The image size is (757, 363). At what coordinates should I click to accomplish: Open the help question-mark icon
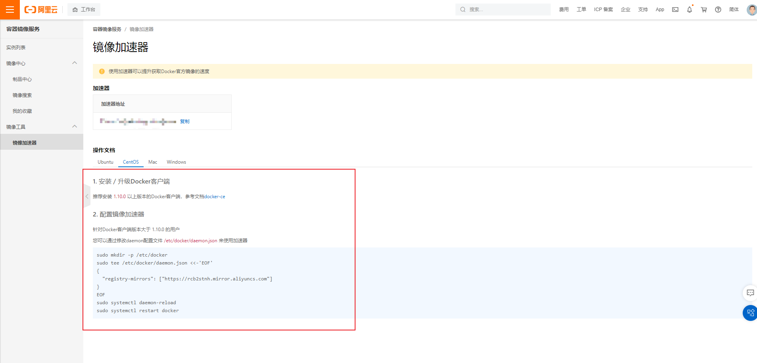point(718,10)
